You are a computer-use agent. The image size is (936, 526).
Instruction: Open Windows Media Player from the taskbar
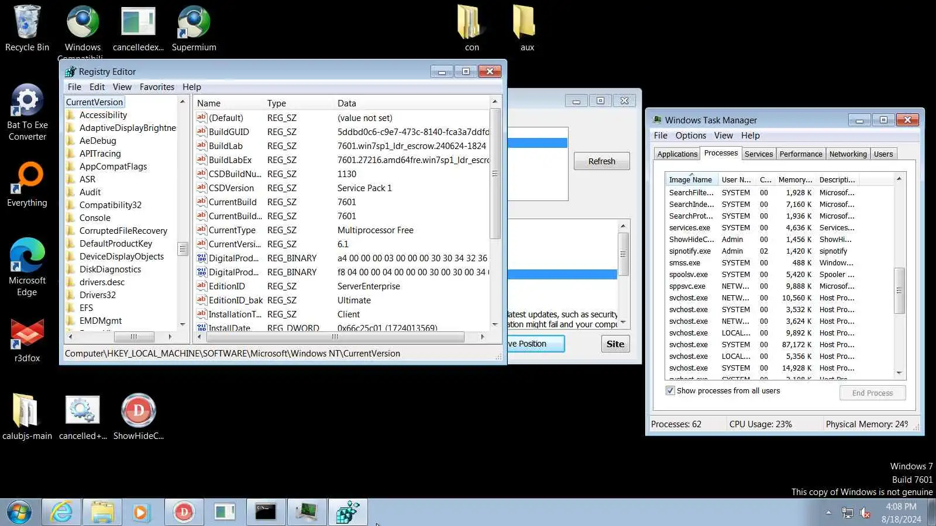pyautogui.click(x=140, y=513)
